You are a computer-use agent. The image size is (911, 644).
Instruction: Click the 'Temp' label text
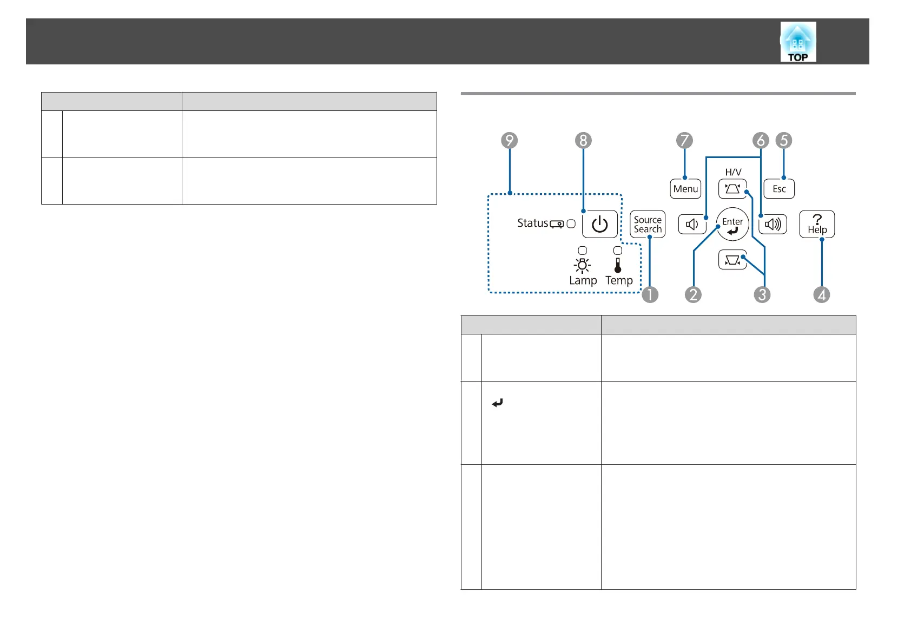pos(619,280)
